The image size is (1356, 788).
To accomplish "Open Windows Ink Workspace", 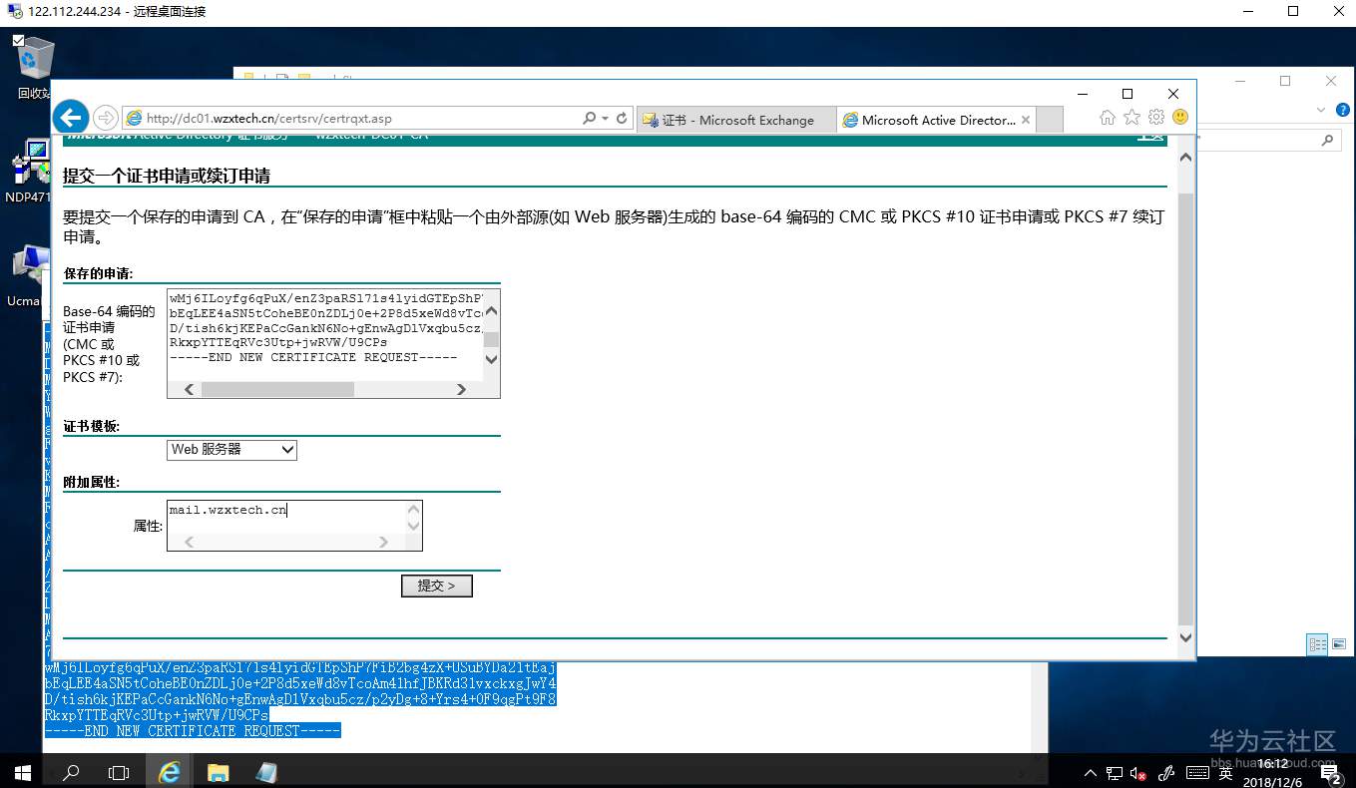I will 1165,772.
